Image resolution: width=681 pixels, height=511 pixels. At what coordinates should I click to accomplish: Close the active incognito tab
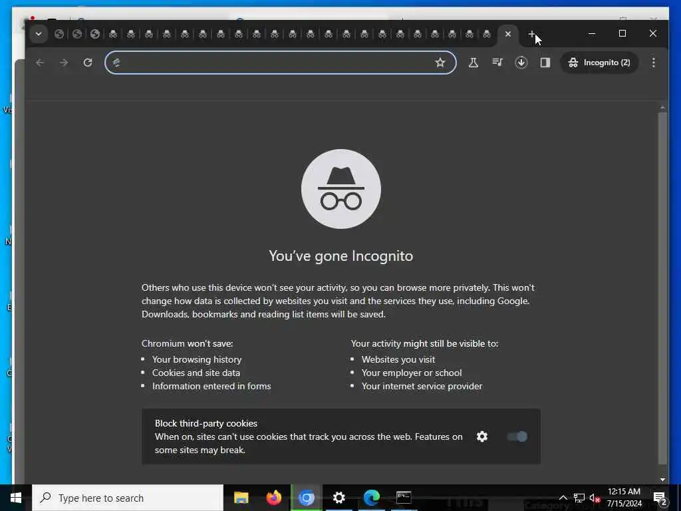[x=507, y=34]
